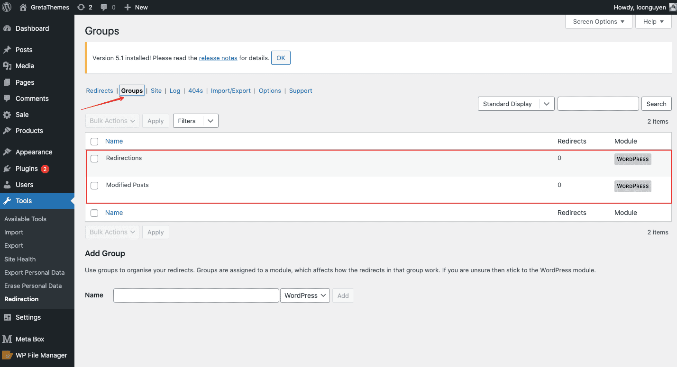This screenshot has width=677, height=367.
Task: Open the updates icon showing 2
Action: click(81, 7)
